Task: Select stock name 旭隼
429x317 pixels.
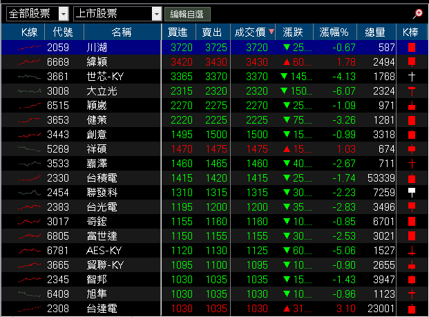Action: tap(97, 294)
